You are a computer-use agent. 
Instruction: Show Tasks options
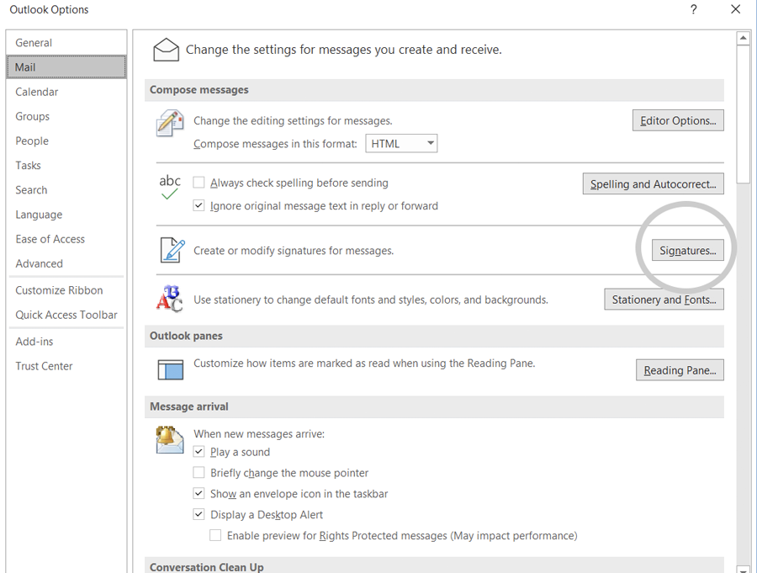pos(66,165)
